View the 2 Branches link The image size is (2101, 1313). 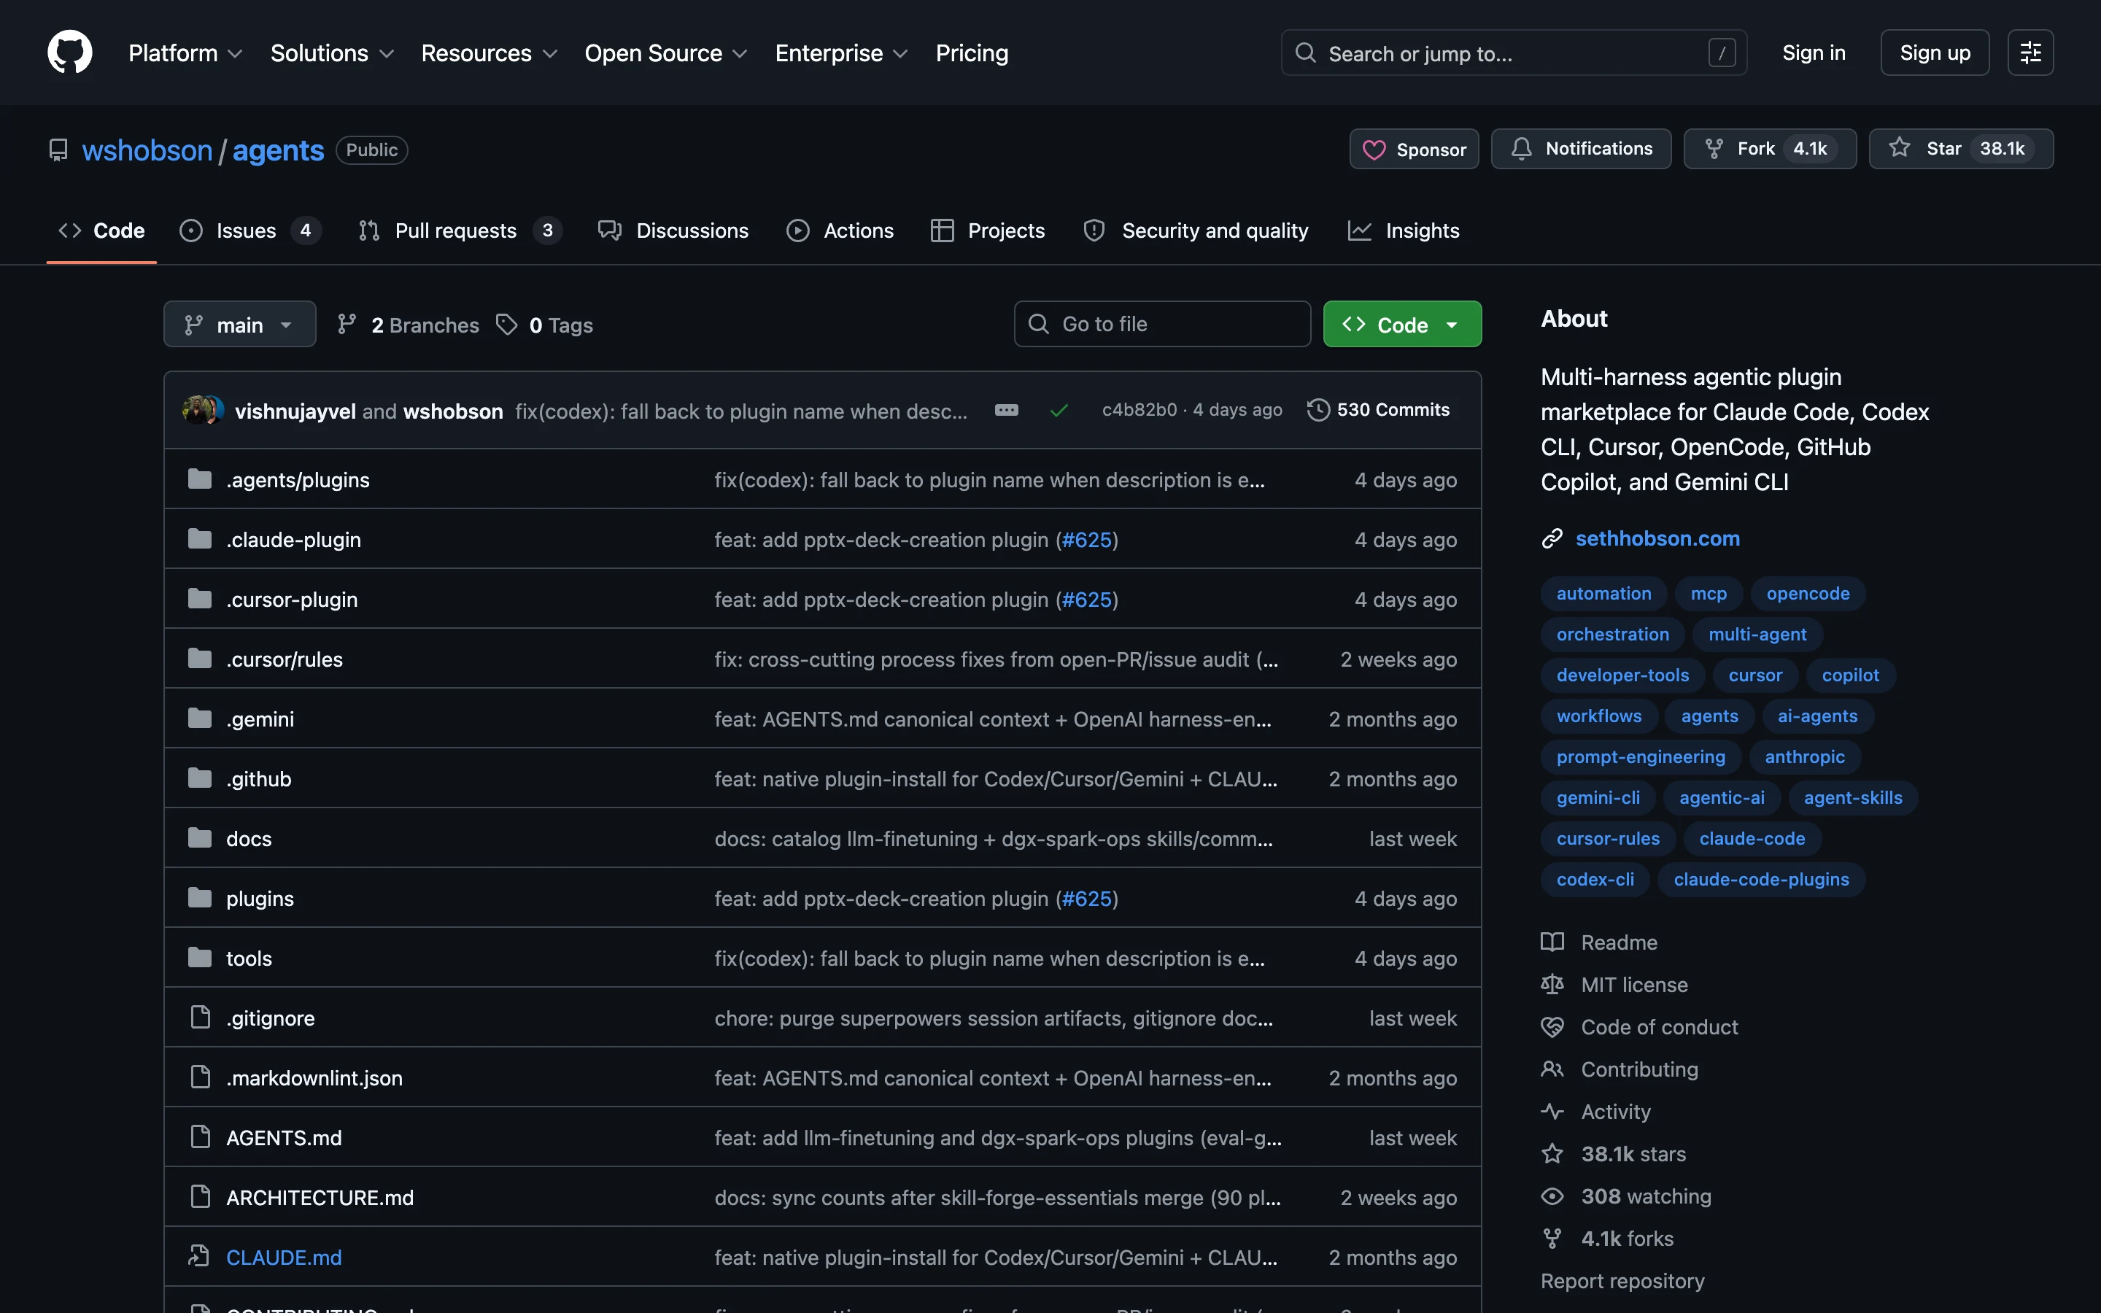point(408,325)
